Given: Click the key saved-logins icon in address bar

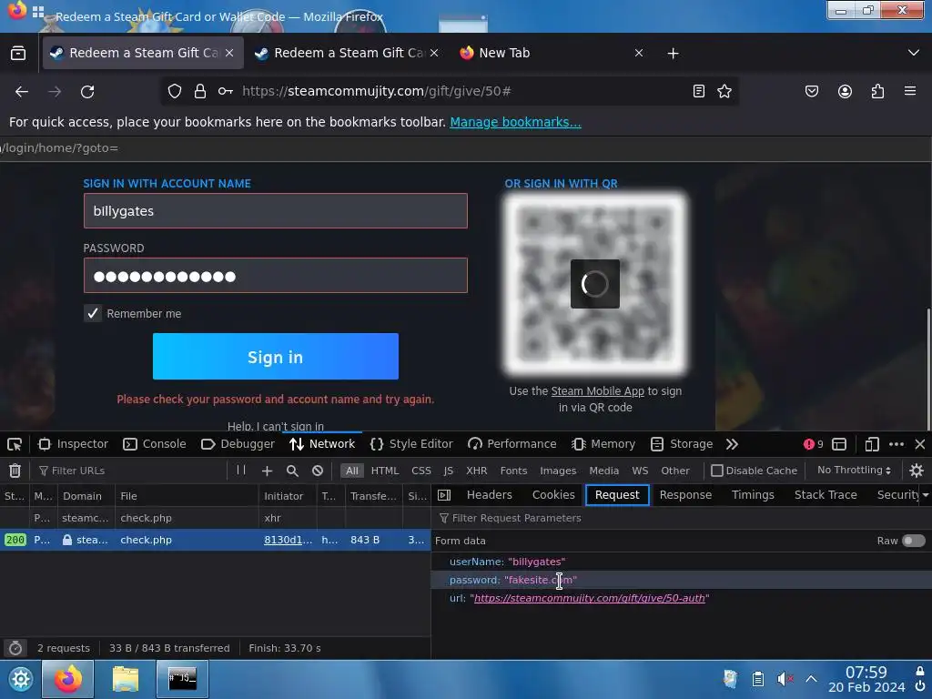Looking at the screenshot, I should point(226,91).
